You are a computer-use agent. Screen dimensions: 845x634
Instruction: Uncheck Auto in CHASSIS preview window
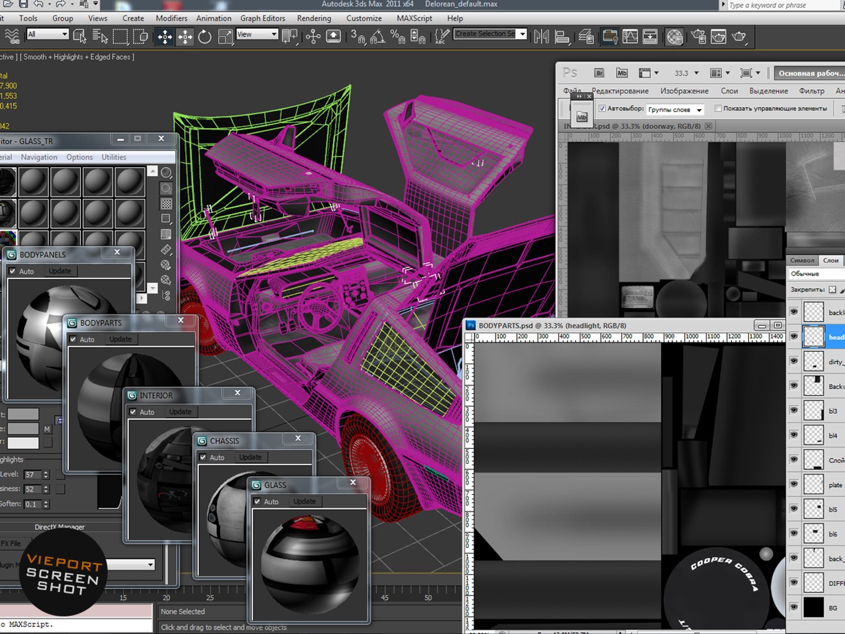[x=203, y=457]
